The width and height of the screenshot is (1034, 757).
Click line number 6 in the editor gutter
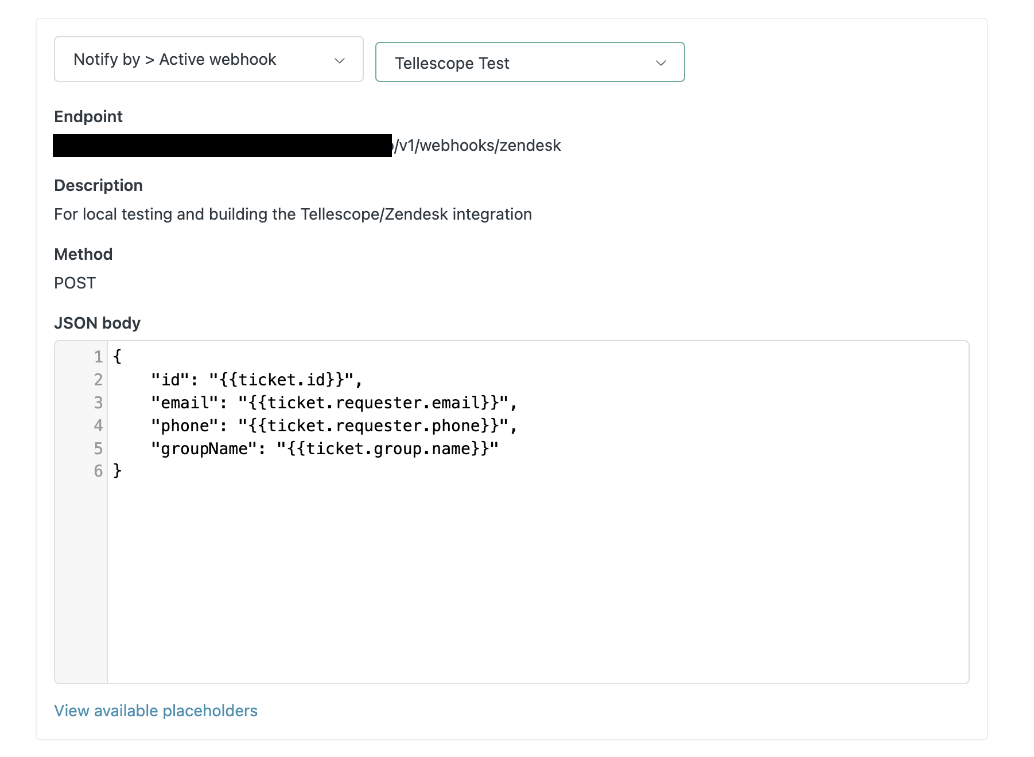point(98,471)
